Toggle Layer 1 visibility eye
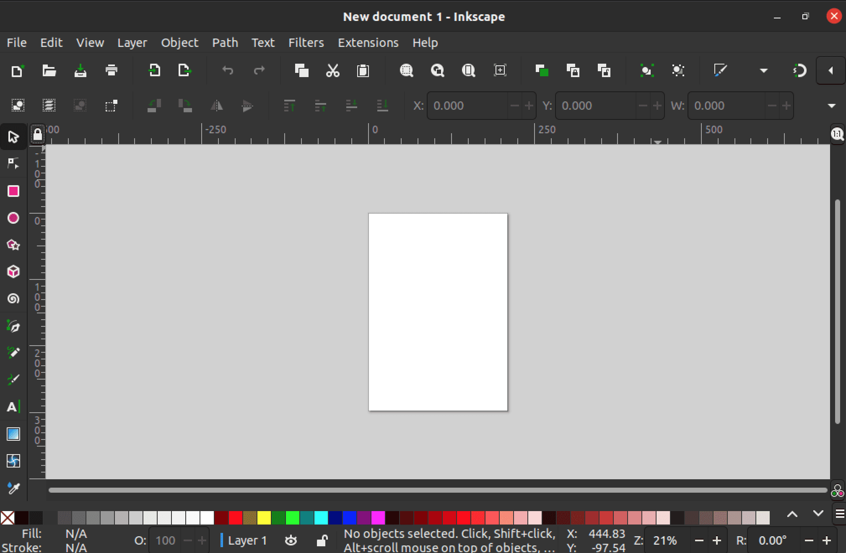The width and height of the screenshot is (846, 553). (291, 540)
